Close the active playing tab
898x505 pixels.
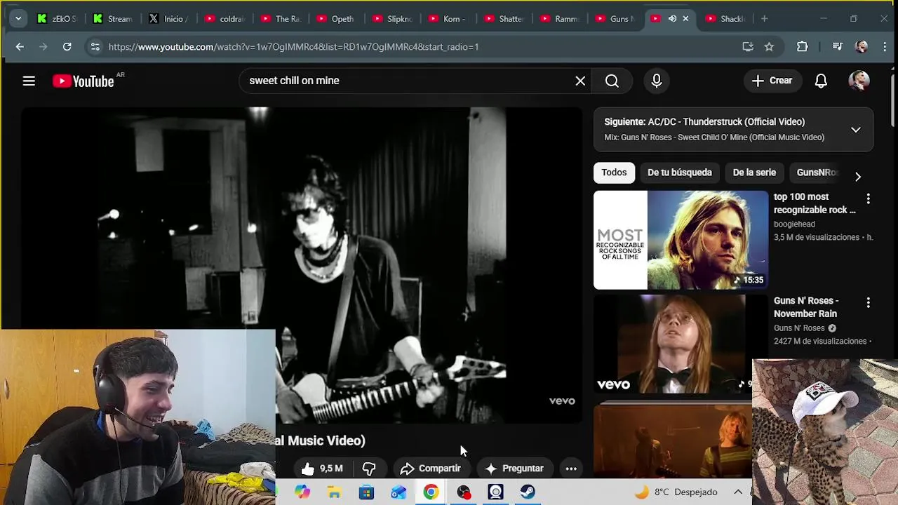click(685, 19)
